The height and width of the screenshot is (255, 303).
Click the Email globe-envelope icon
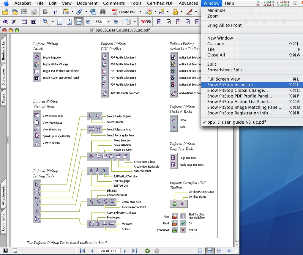tap(93, 12)
